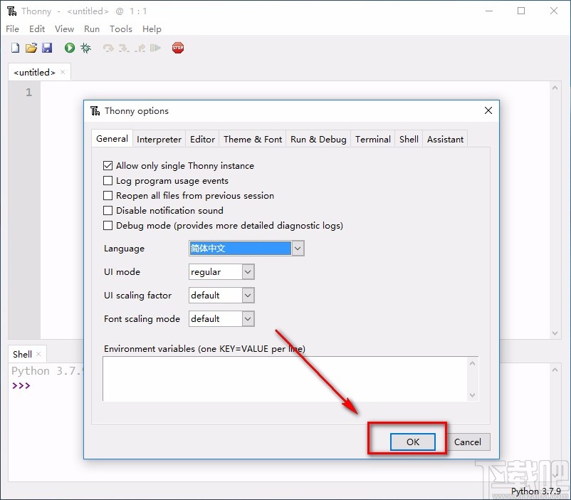Open the UI mode dropdown
571x500 pixels.
(x=248, y=272)
